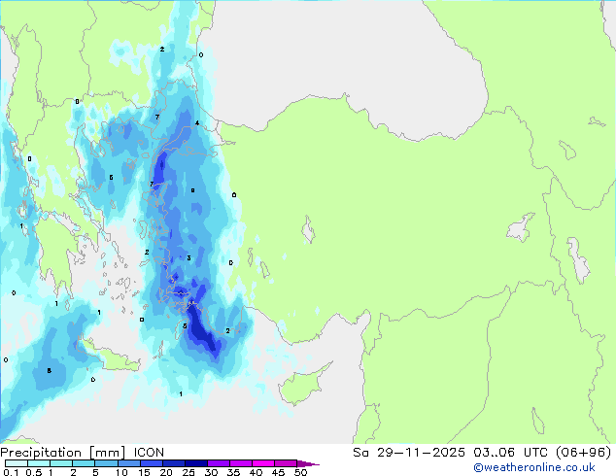Screen dimensions: 616x476
Task: Click the 45–50 mm legend color box
Action: pyautogui.click(x=286, y=463)
